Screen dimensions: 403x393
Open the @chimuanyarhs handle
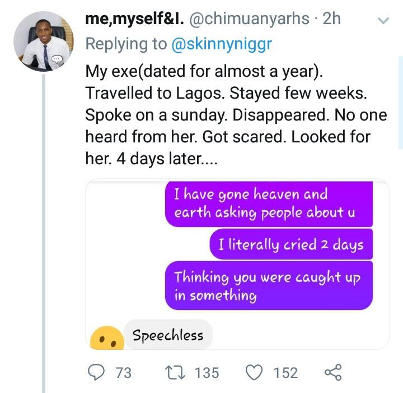click(x=249, y=18)
